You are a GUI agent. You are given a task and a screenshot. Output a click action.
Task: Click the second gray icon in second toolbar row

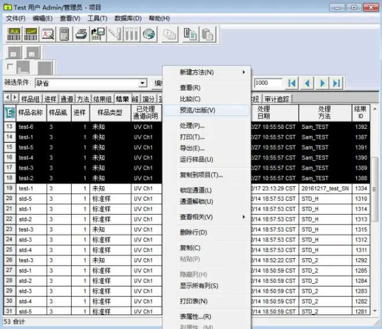[32, 52]
